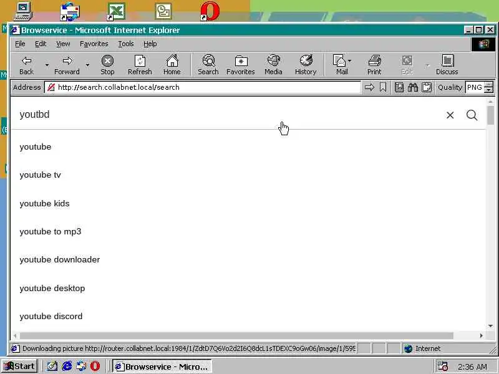Refresh the current page
The height and width of the screenshot is (374, 499).
(x=140, y=65)
